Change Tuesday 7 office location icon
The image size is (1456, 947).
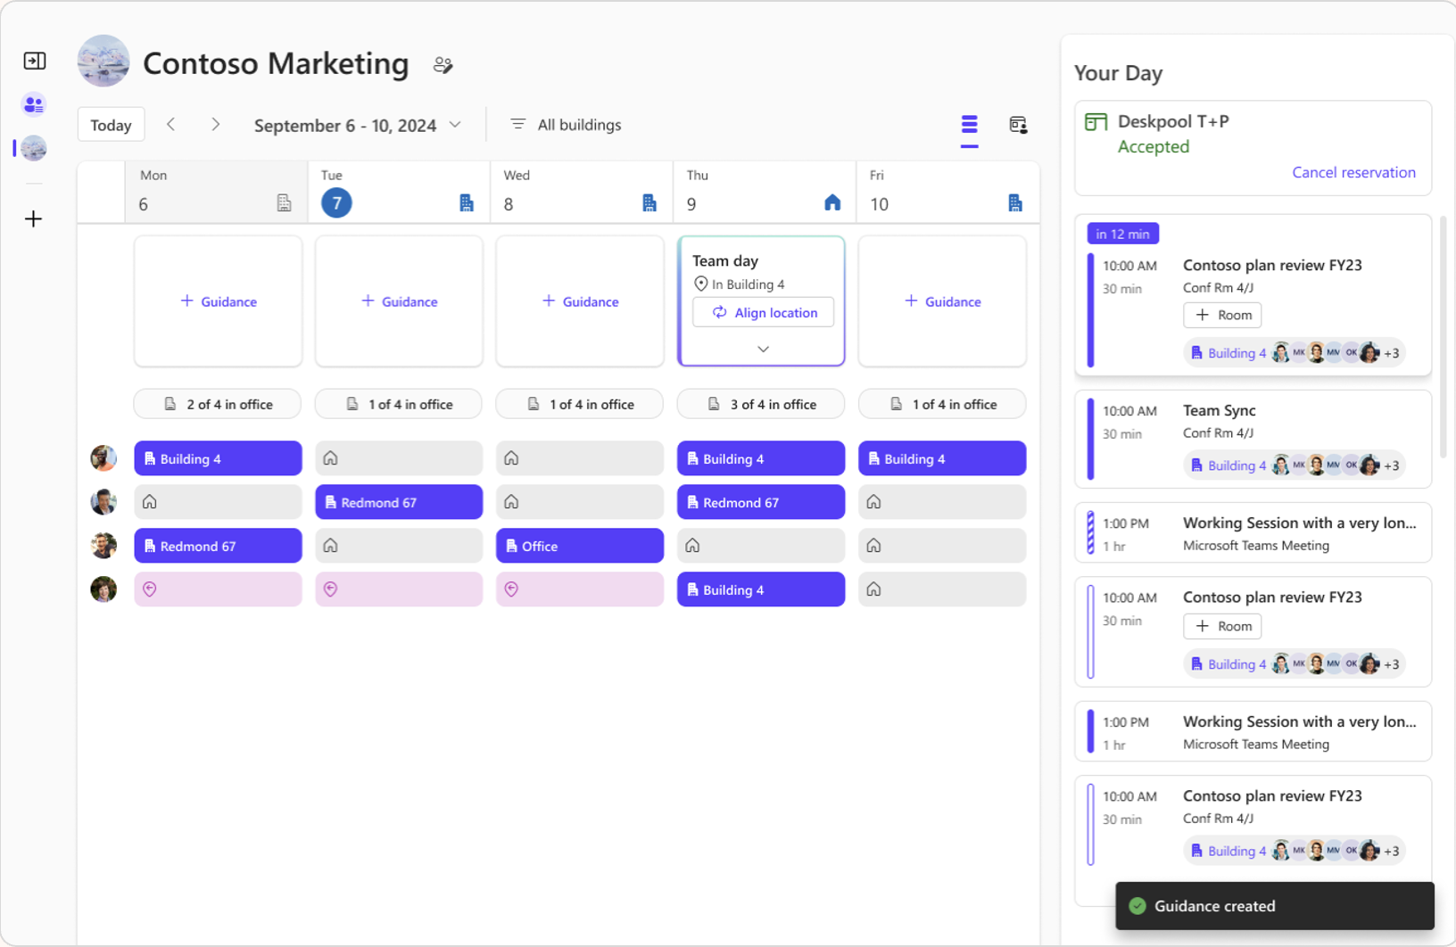[x=467, y=203]
